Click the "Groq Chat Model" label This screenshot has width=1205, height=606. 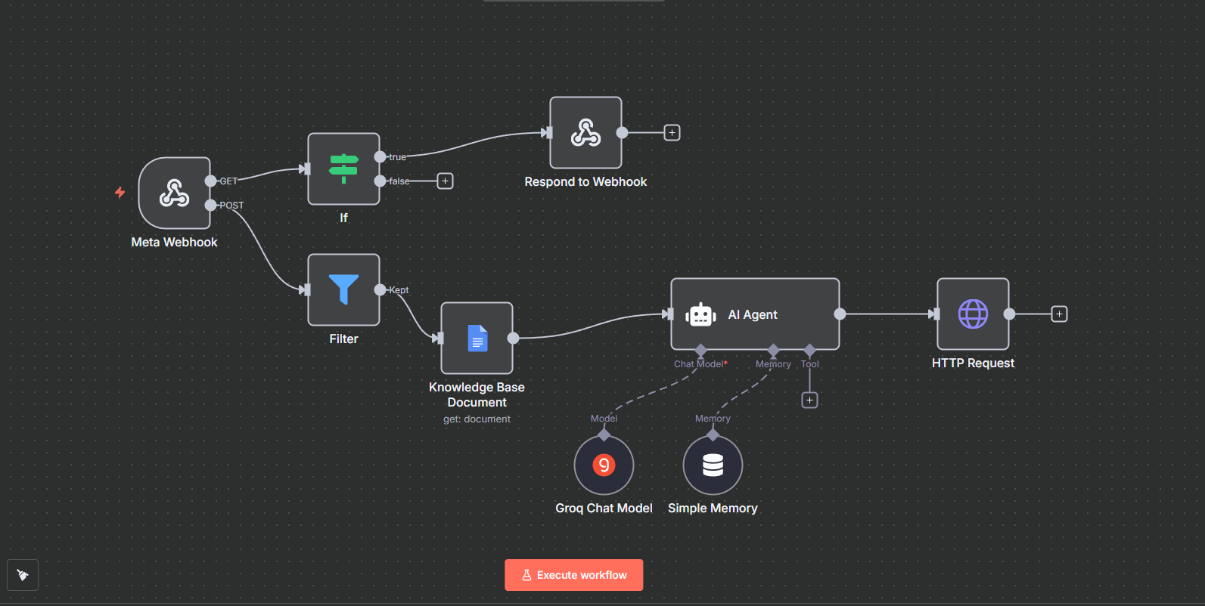pyautogui.click(x=604, y=508)
